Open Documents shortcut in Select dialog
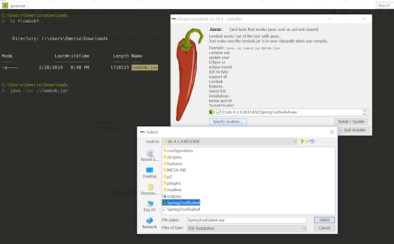The height and width of the screenshot is (244, 394). (150, 189)
